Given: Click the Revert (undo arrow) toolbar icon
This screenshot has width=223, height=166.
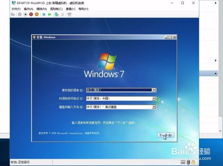Looking at the screenshot, I should 62,14.
